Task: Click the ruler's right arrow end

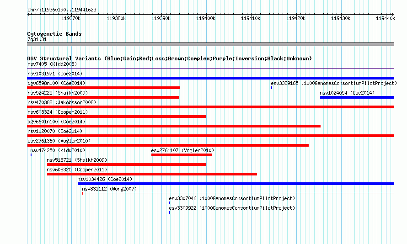Action: tap(393, 15)
